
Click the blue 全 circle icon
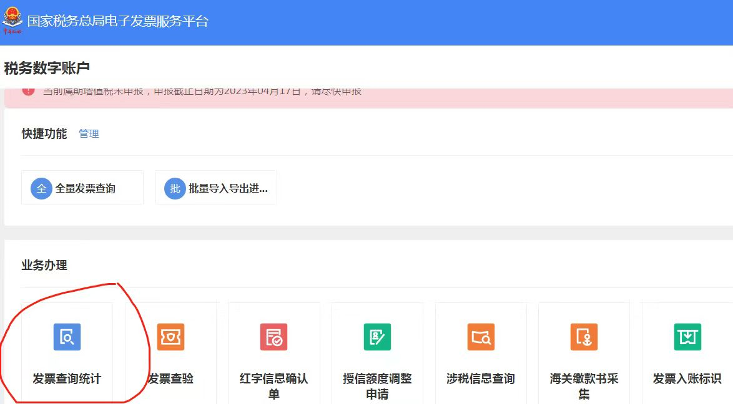click(x=41, y=189)
